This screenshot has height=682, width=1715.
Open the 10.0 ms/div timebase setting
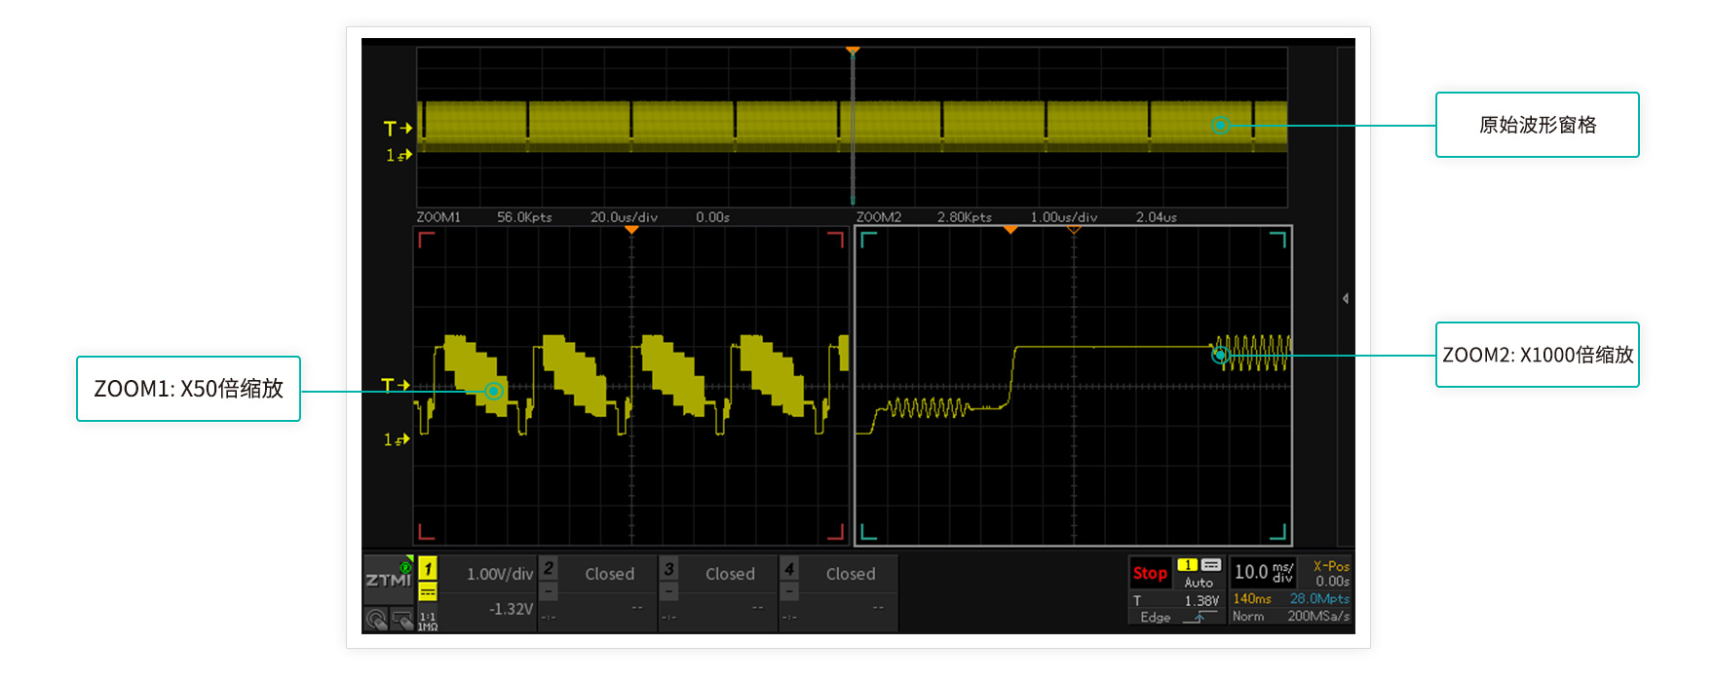[1264, 572]
